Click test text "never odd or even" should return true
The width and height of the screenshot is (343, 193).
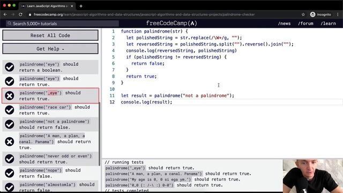tap(56, 159)
